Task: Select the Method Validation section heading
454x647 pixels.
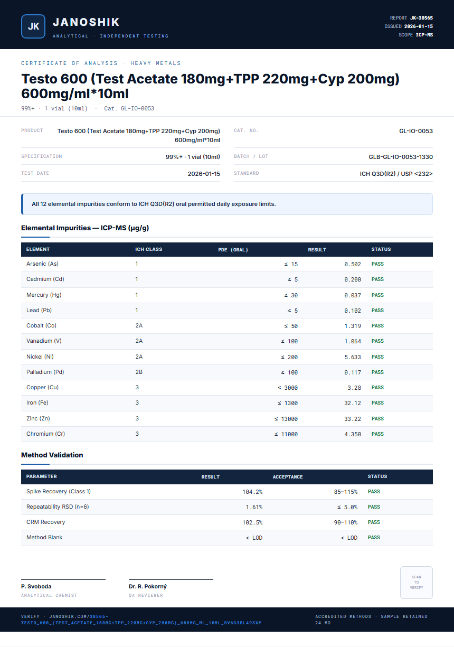Action: (x=52, y=455)
